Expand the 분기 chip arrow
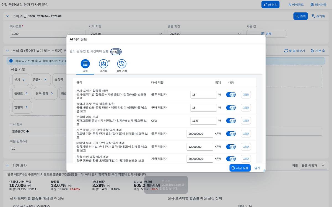The height and width of the screenshot is (207, 332). point(24,79)
